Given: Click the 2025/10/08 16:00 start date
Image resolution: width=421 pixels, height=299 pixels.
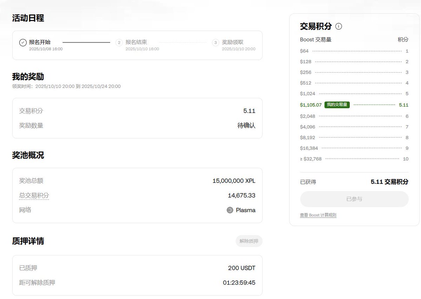Looking at the screenshot, I should point(46,49).
